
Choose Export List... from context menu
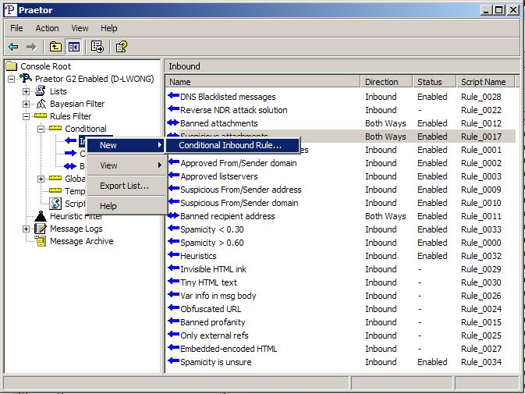click(x=126, y=186)
